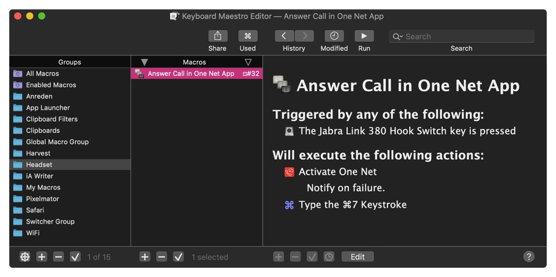The image size is (556, 277).
Task: Click the outlined triangle in Macros header
Action: point(248,62)
